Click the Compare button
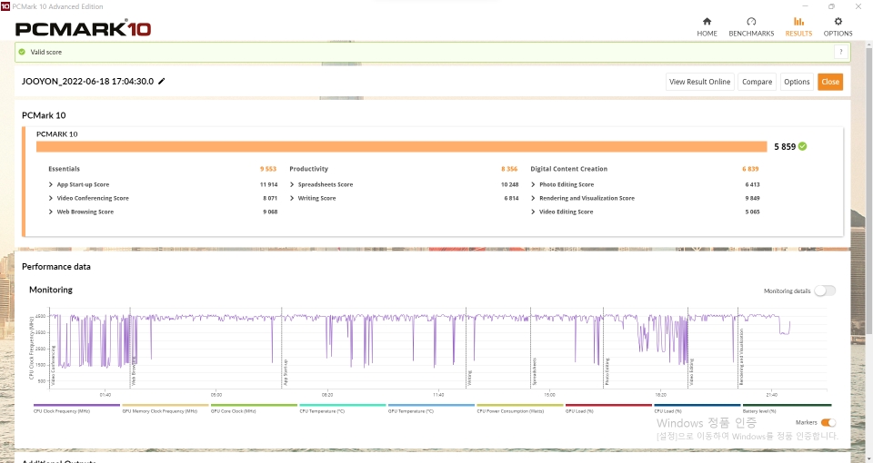The image size is (873, 463). pyautogui.click(x=757, y=82)
